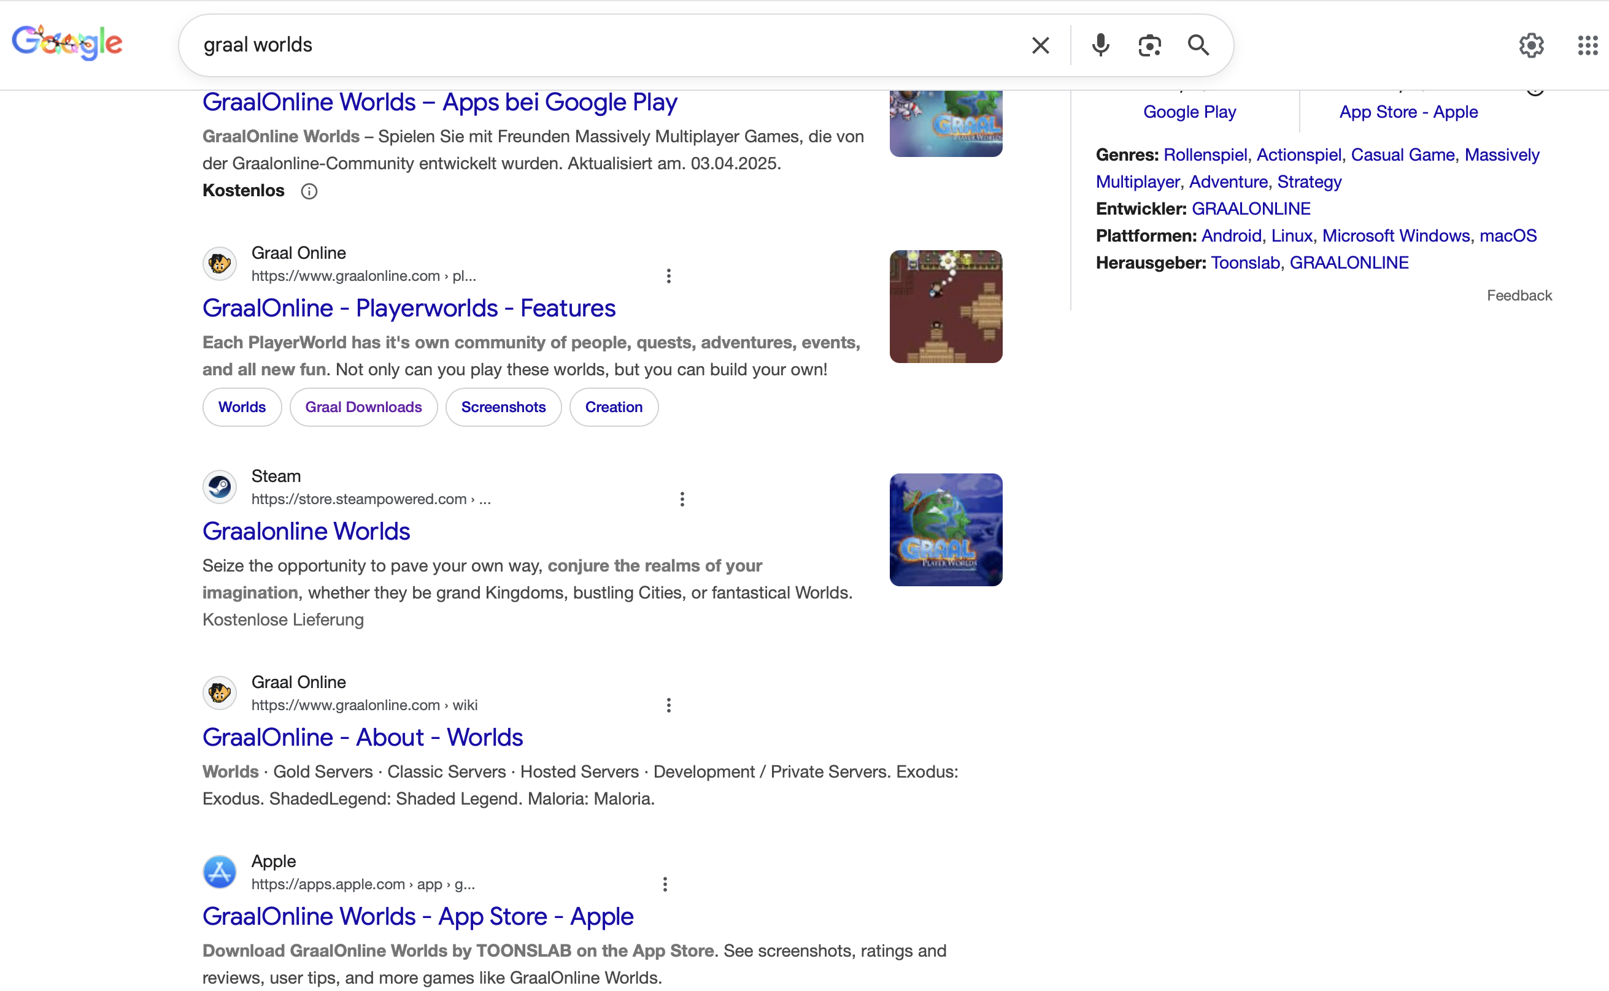Open GraalOnline - About - Worlds link

[x=363, y=737]
